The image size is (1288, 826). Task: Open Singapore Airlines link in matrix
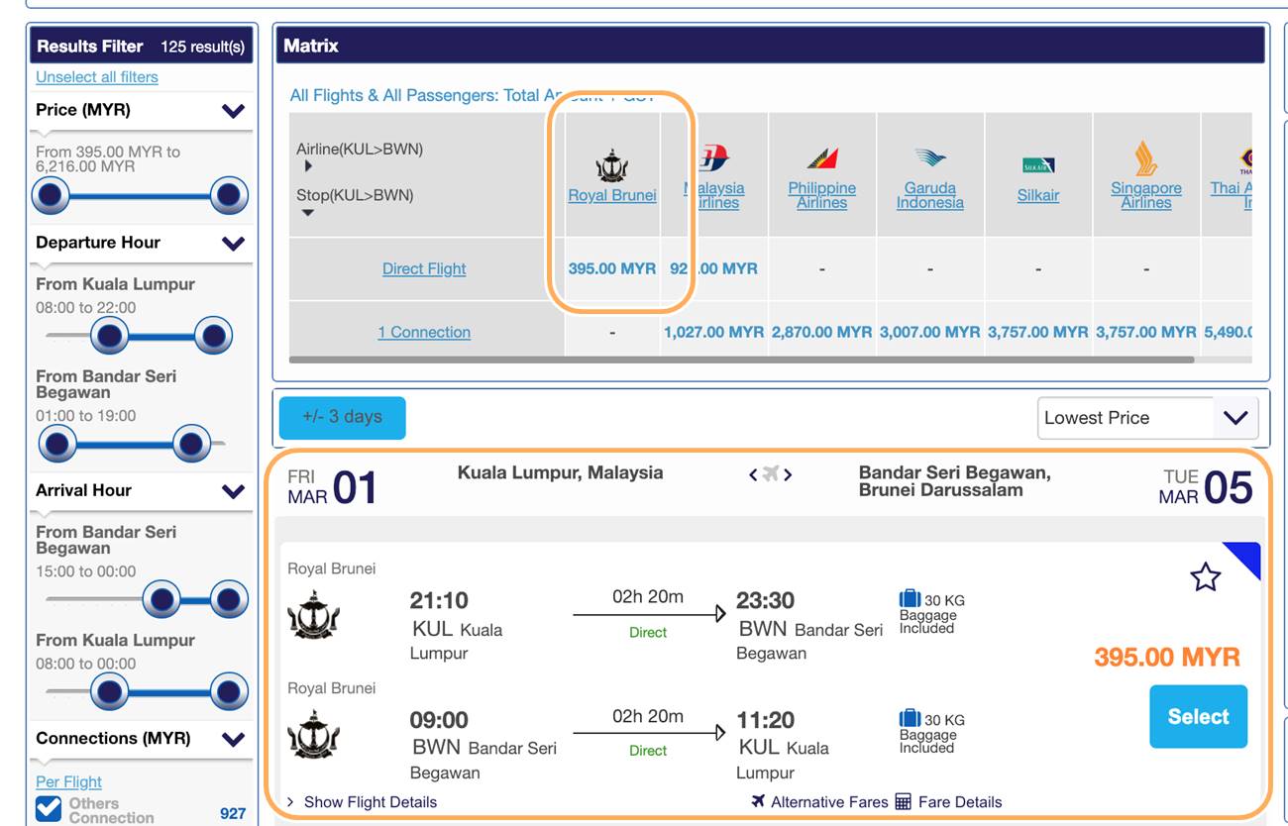1146,195
